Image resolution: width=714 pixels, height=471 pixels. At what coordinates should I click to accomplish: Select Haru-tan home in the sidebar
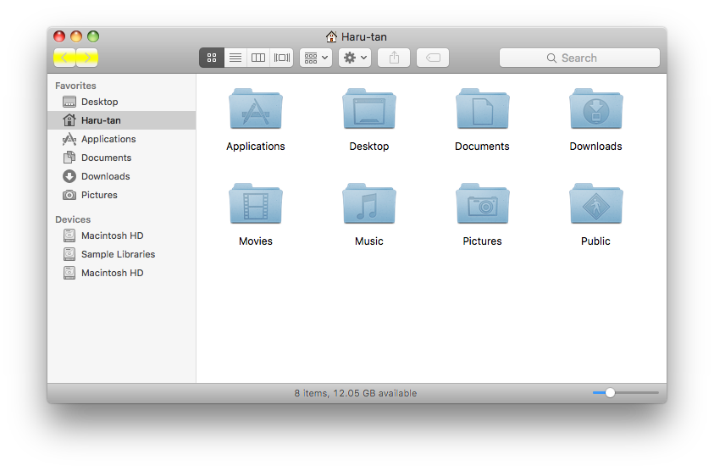[122, 120]
